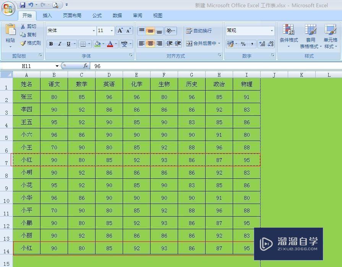Viewport: 342px width, 267px height.
Task: Open the font name dropdown showing 宋体
Action: [94, 31]
